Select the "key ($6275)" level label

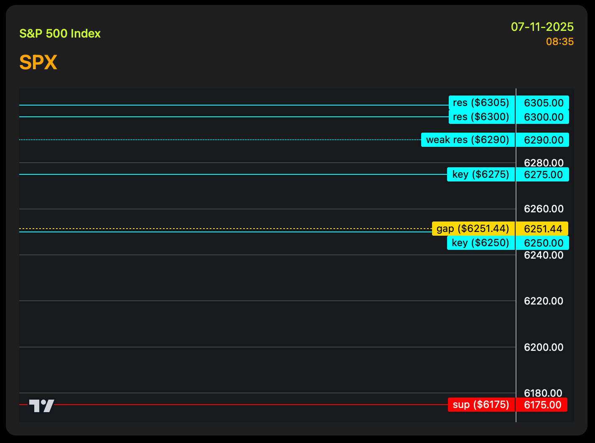481,174
